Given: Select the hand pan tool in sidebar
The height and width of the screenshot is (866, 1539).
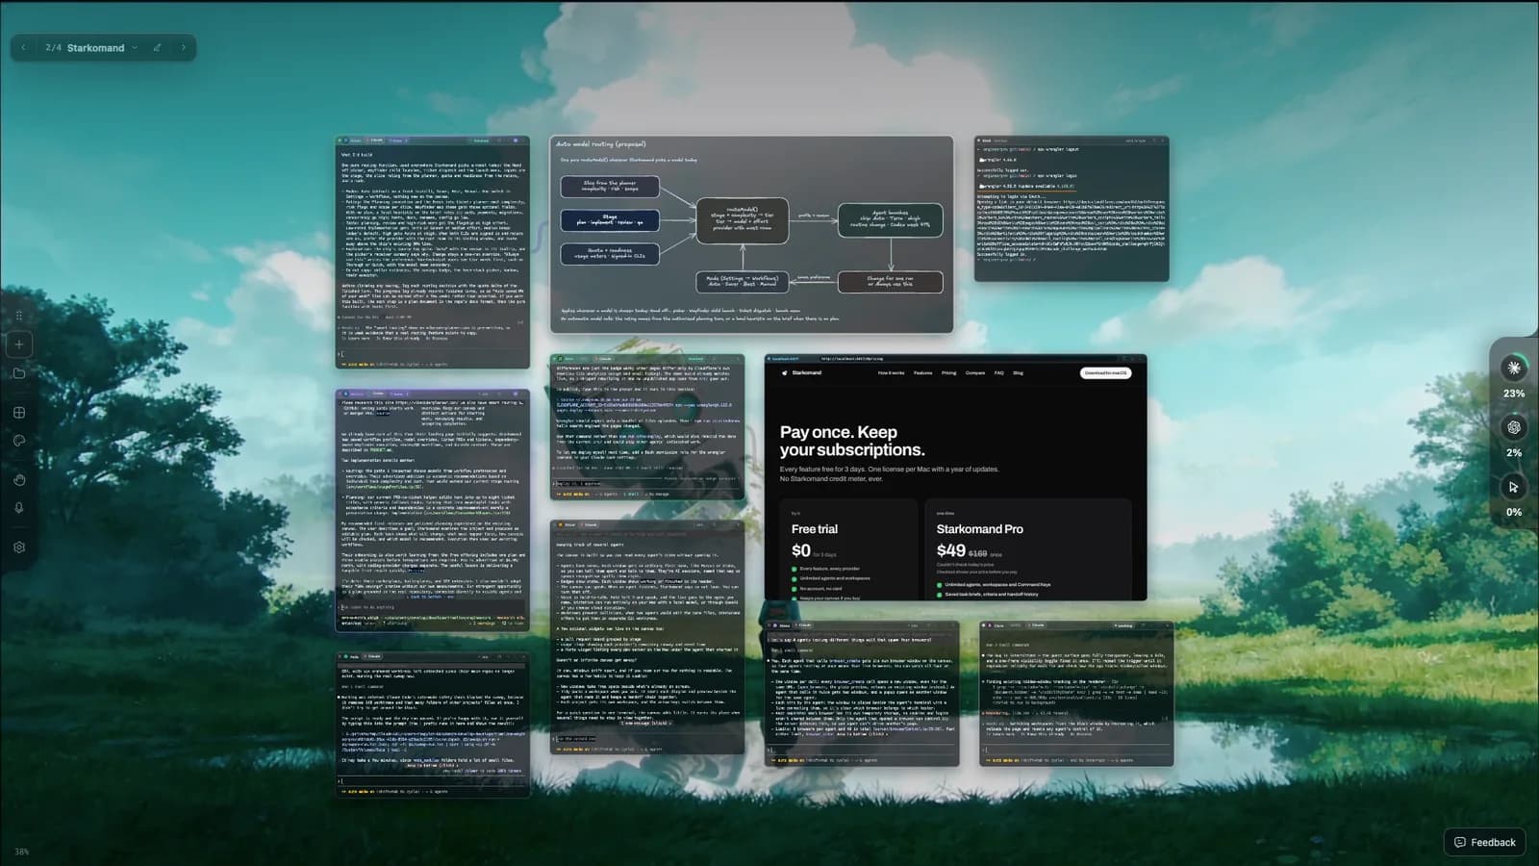Looking at the screenshot, I should point(19,479).
